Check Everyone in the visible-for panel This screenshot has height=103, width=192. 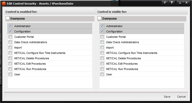[99, 18]
